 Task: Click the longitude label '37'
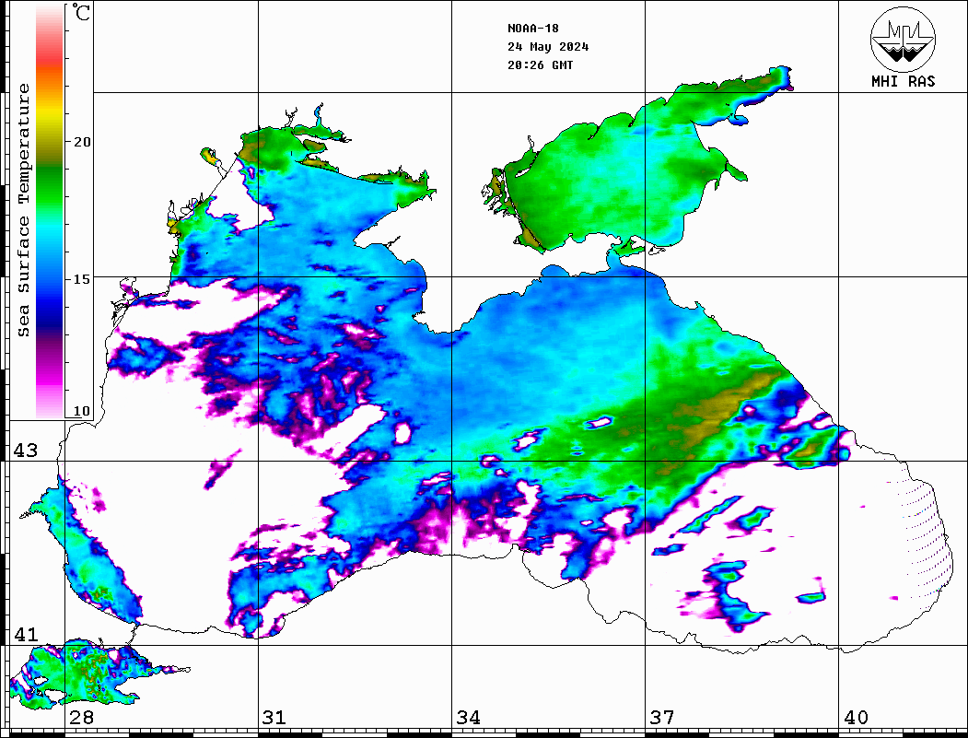coord(662,717)
